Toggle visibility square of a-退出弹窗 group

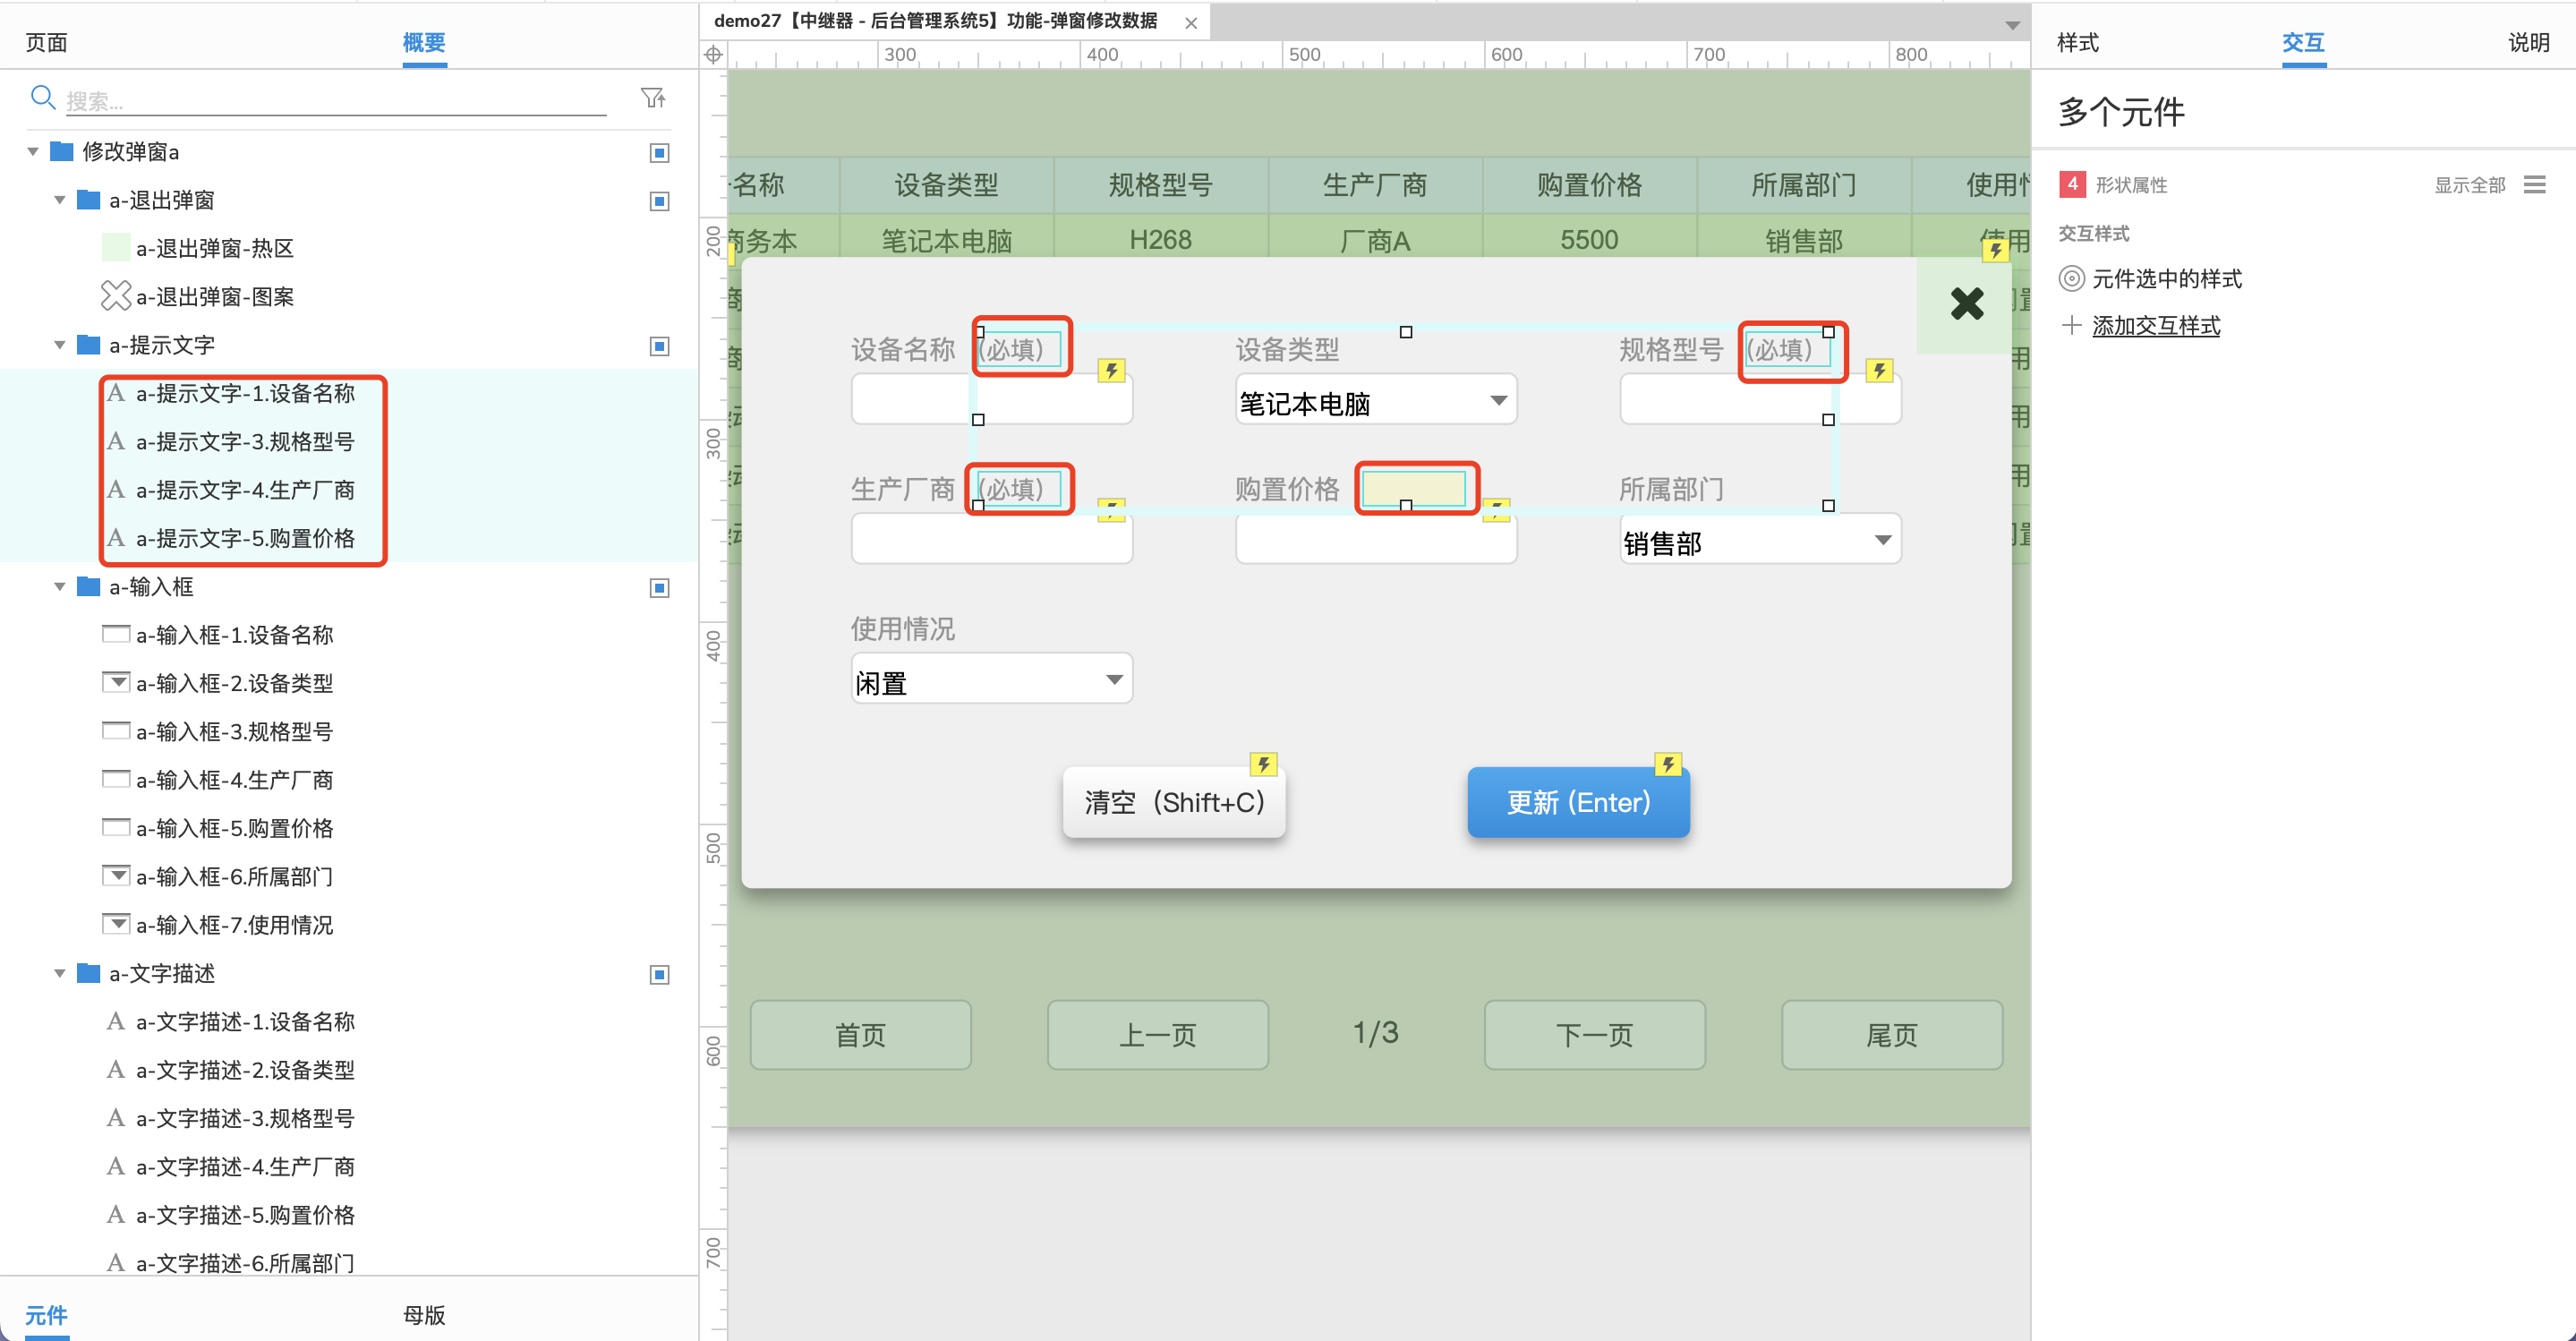659,201
